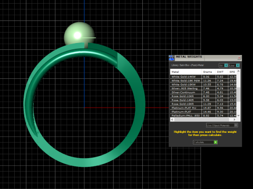
Task: Click the 7.13 DWT value
Action: tap(220, 104)
